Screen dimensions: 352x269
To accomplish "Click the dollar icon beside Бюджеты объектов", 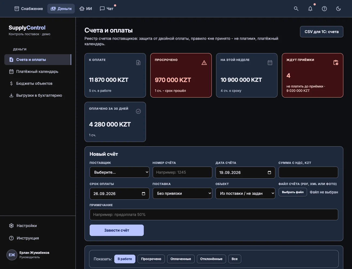I will coord(11,83).
